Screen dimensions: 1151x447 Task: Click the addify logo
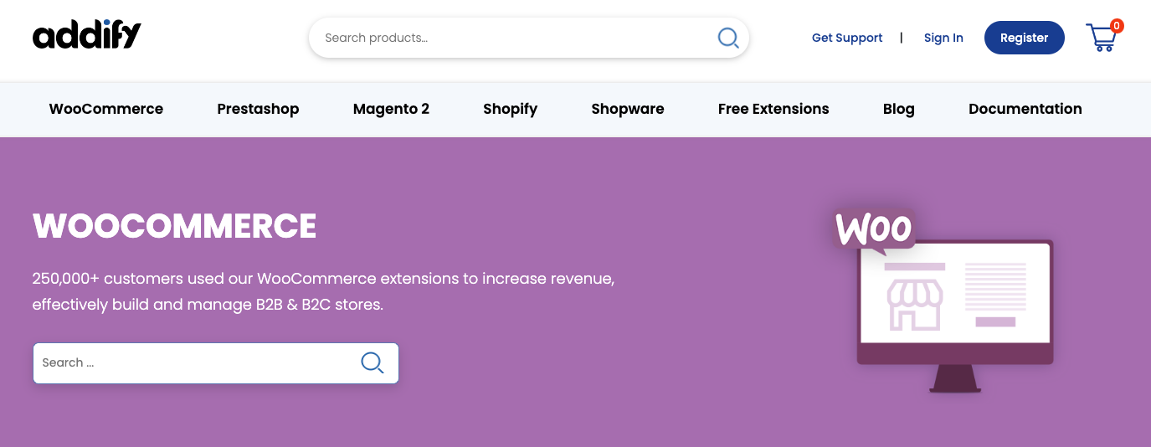[x=87, y=35]
